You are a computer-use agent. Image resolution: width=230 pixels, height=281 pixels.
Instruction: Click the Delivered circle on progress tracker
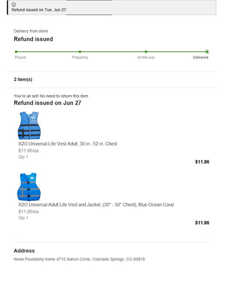pos(207,52)
